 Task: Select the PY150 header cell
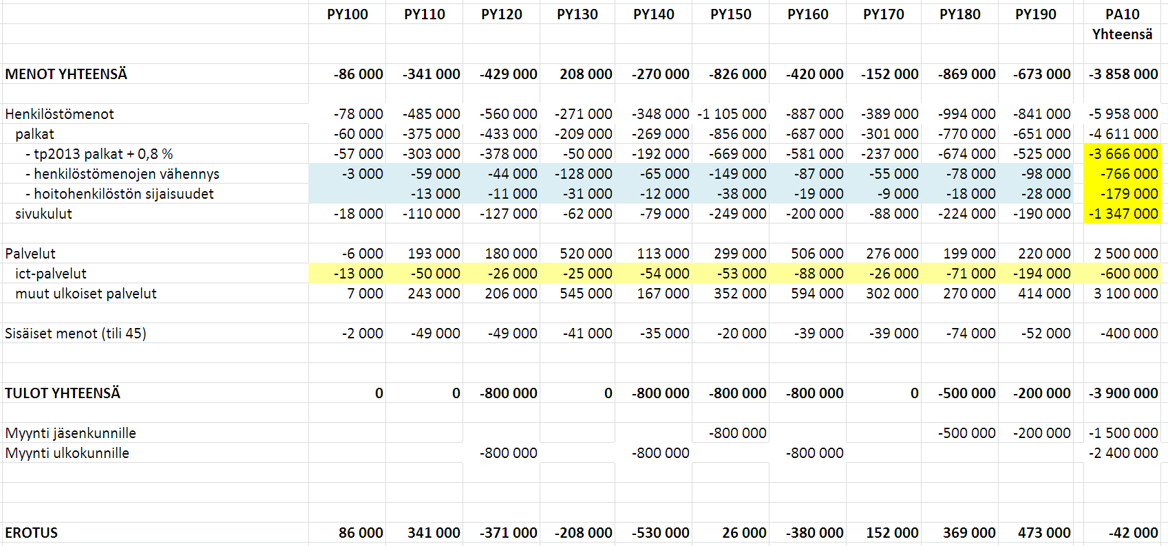pos(731,14)
